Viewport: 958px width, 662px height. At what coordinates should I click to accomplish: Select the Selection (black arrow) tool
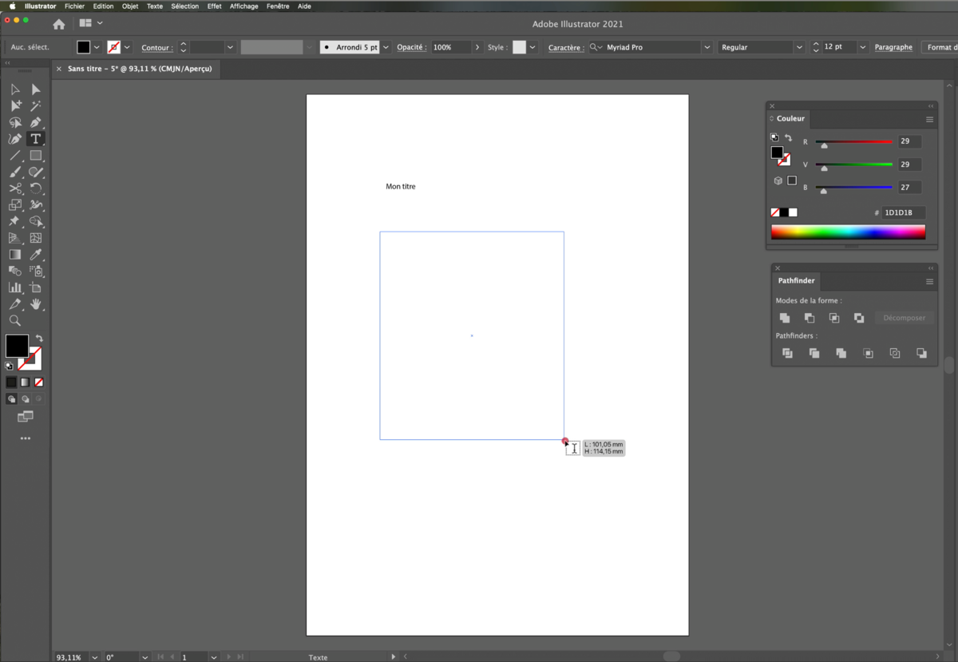click(15, 89)
